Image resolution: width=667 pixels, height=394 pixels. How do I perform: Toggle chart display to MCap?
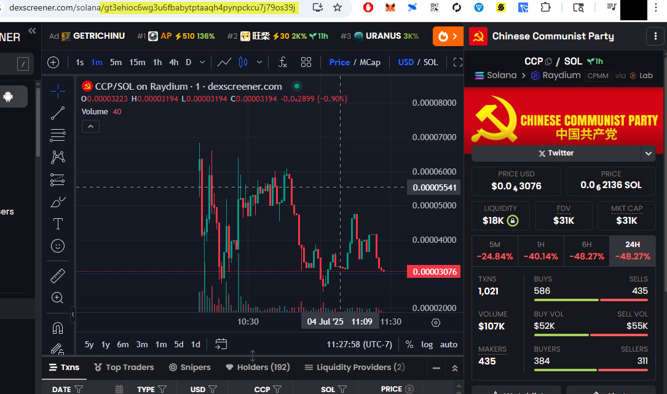click(x=370, y=63)
